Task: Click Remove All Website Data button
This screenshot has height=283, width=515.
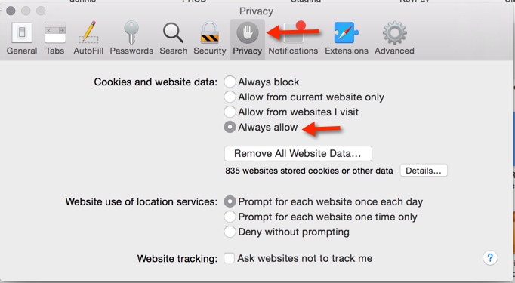Action: [x=298, y=154]
